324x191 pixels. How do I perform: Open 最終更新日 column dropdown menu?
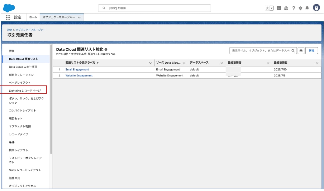317,63
